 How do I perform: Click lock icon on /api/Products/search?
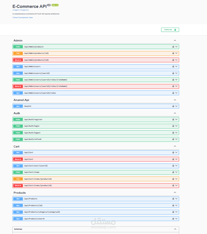(x=173, y=218)
